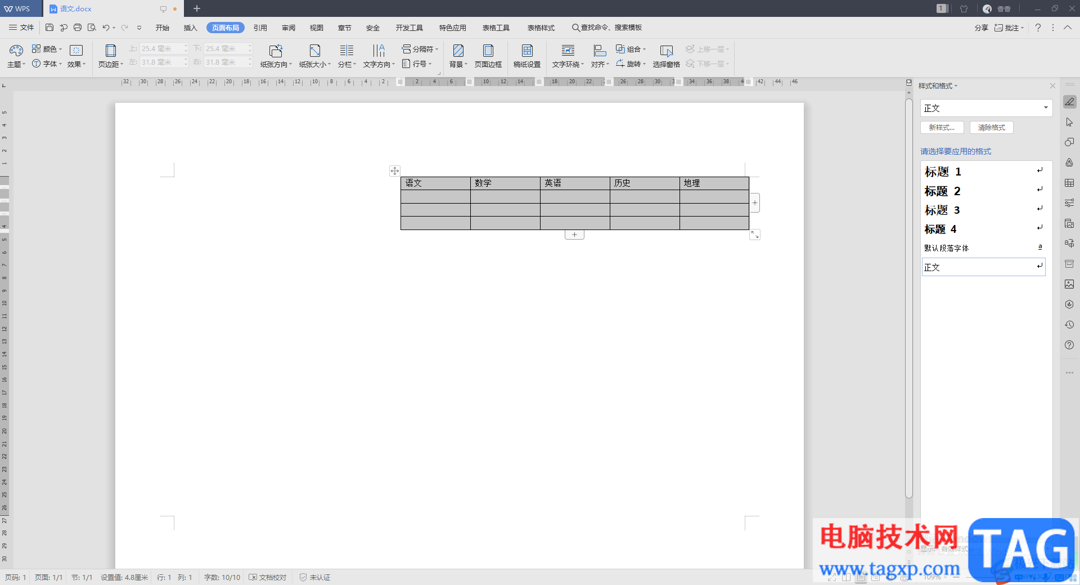1080x585 pixels.
Task: Close the 样式和格式 styles panel
Action: click(x=1052, y=86)
